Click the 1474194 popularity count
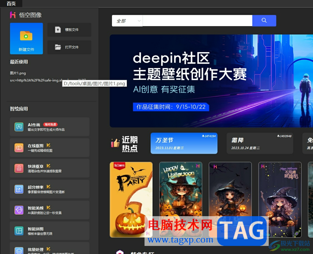This screenshot has height=254, width=313. (209, 136)
